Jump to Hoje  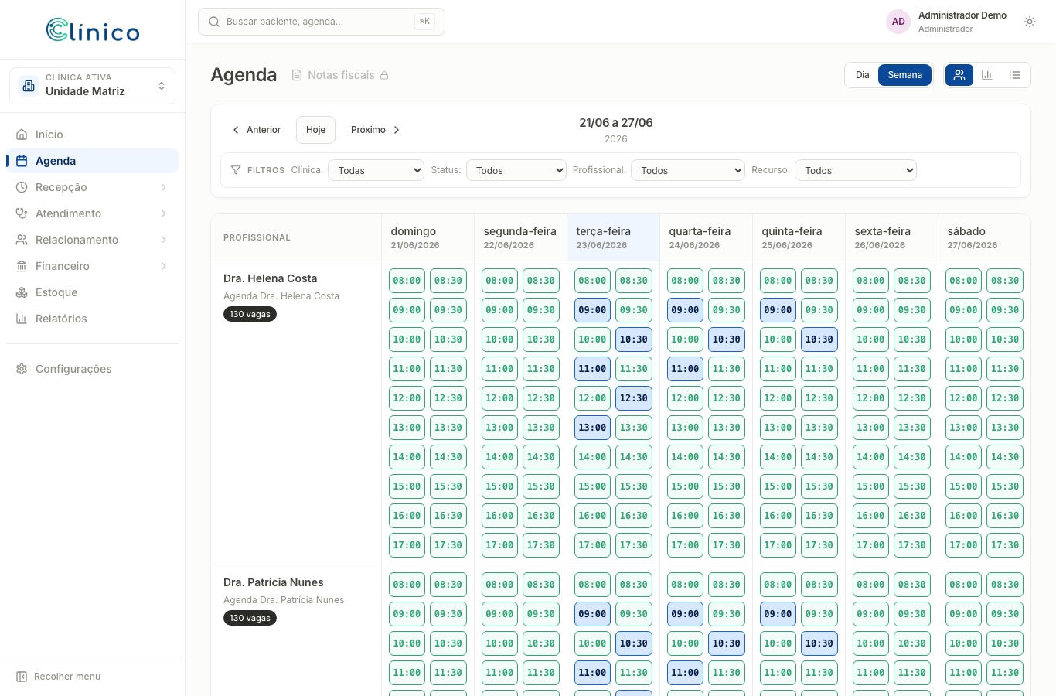click(315, 130)
